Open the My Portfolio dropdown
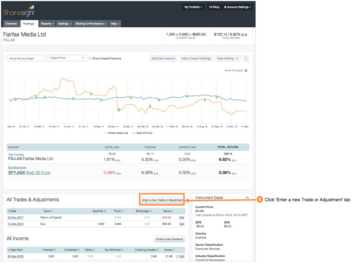352x268 pixels. 193,7
